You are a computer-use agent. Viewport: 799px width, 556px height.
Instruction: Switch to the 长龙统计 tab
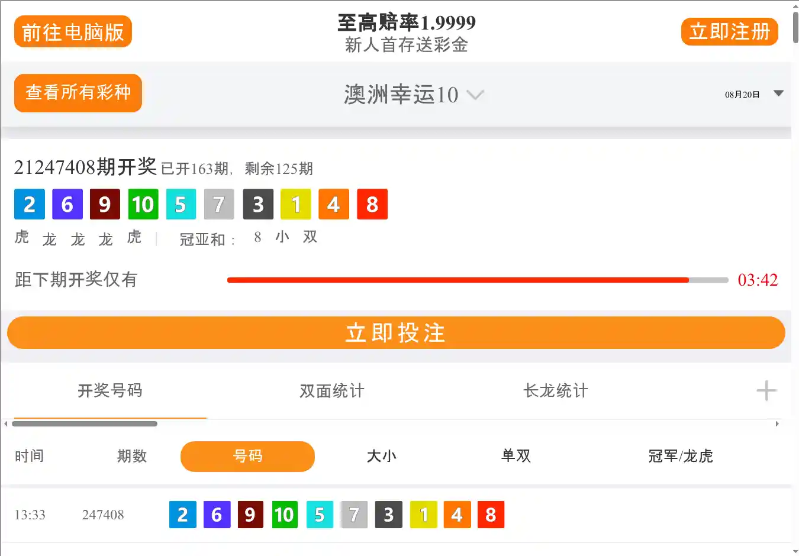pyautogui.click(x=556, y=391)
